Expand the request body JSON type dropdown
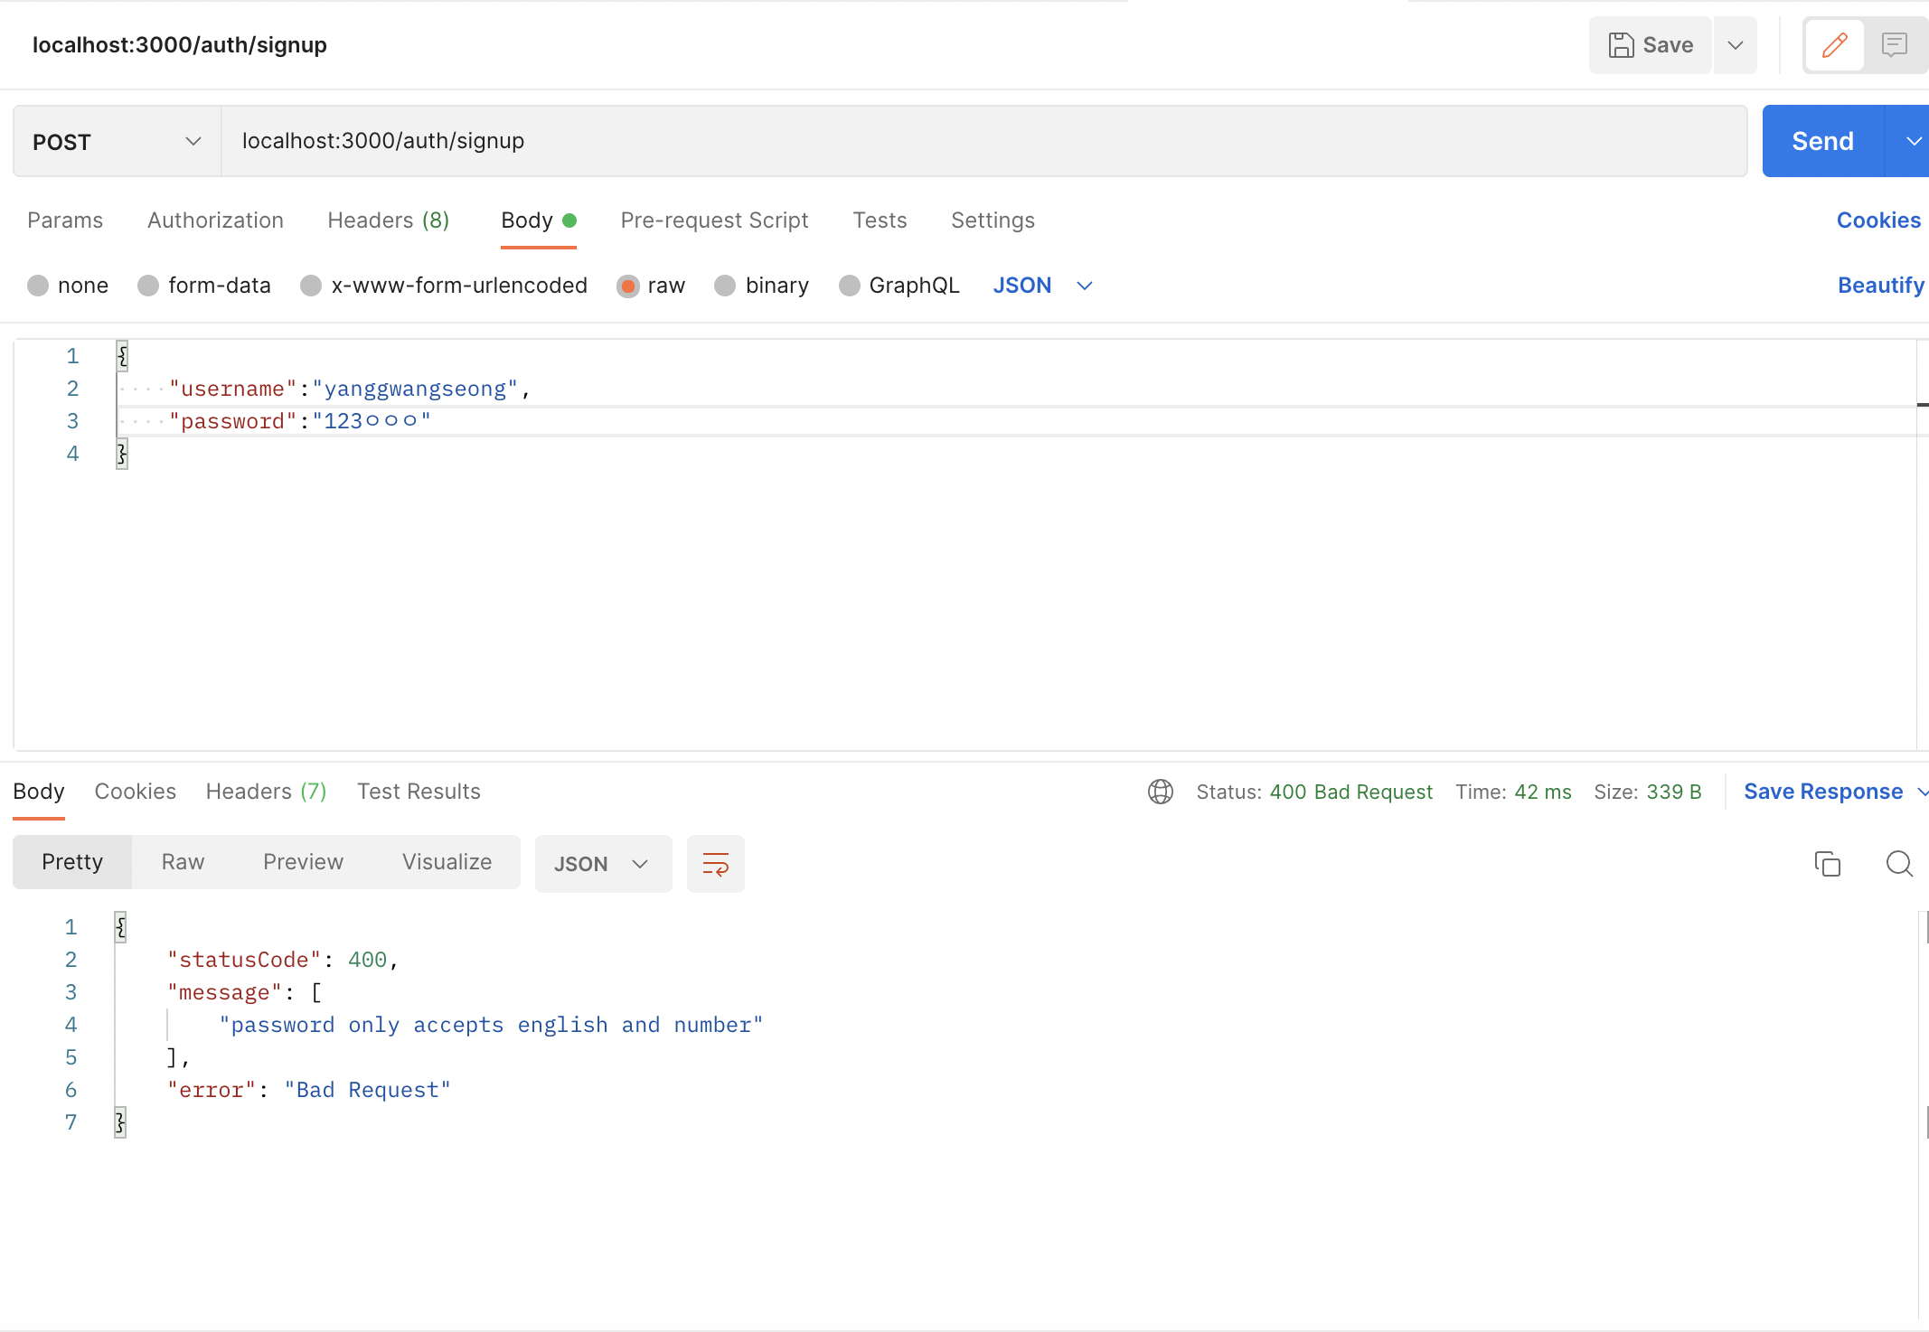The image size is (1929, 1332). [x=1043, y=286]
